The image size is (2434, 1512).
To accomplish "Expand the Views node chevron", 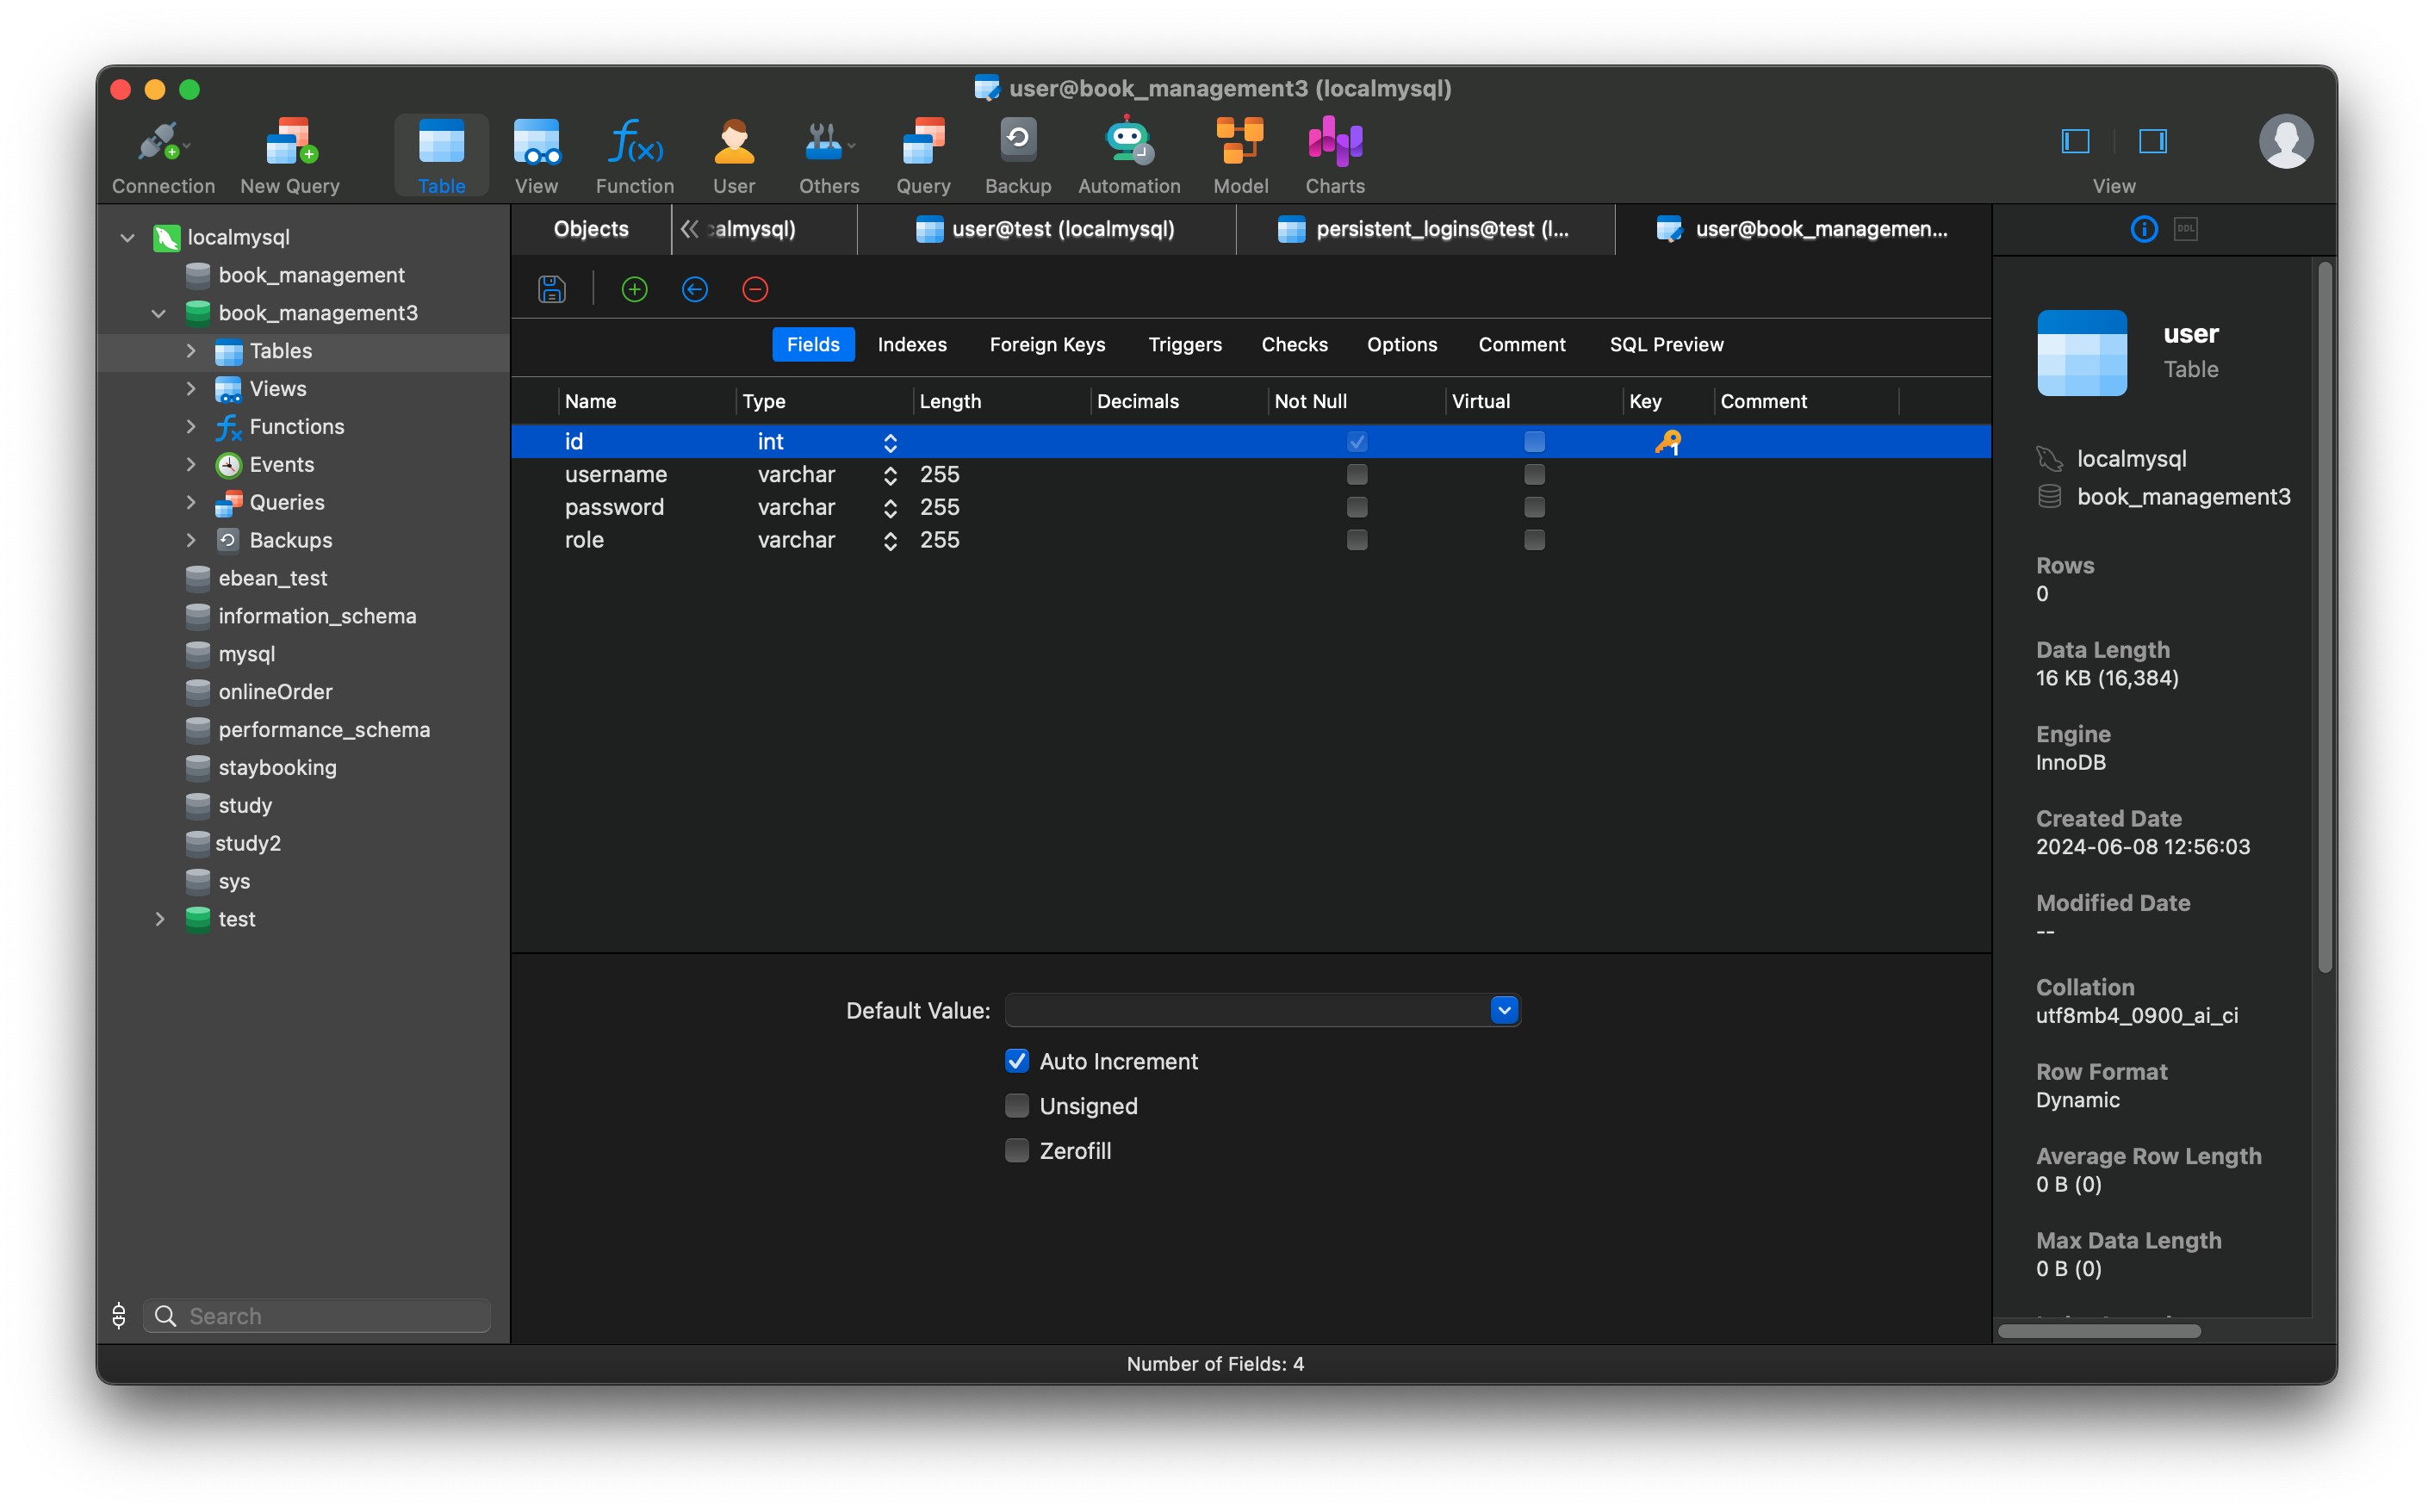I will [x=191, y=389].
